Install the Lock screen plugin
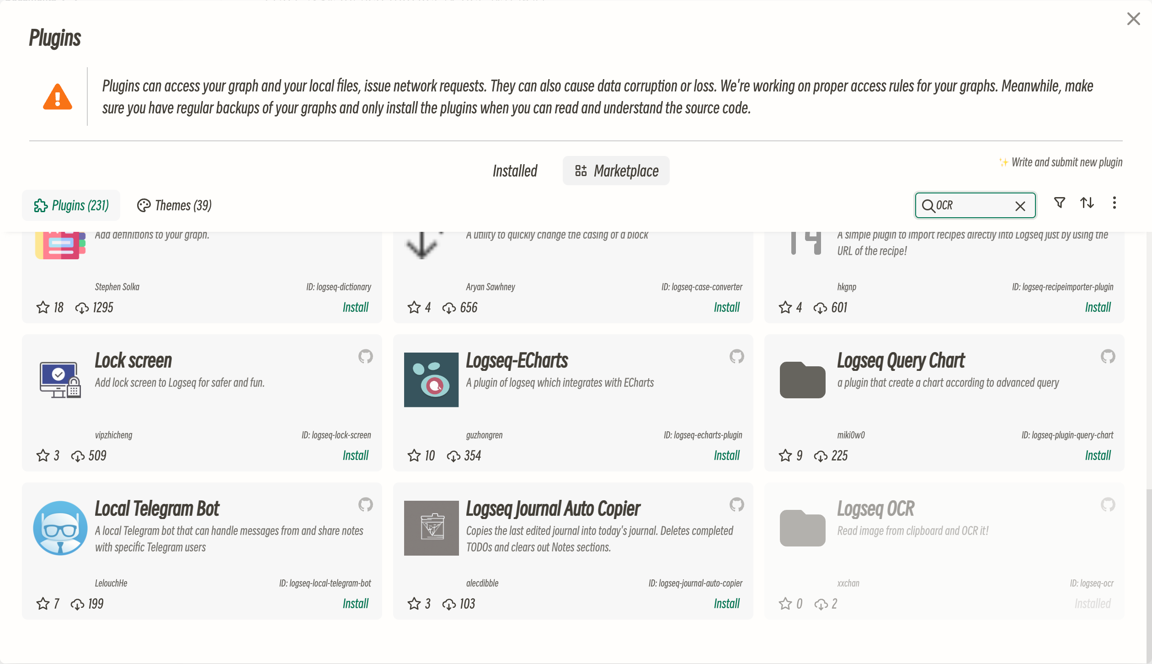 [x=356, y=455]
